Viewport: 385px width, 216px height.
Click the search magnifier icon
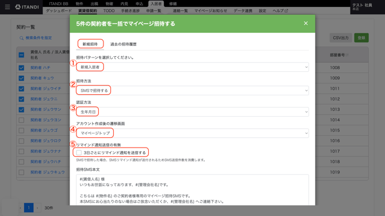click(x=22, y=38)
